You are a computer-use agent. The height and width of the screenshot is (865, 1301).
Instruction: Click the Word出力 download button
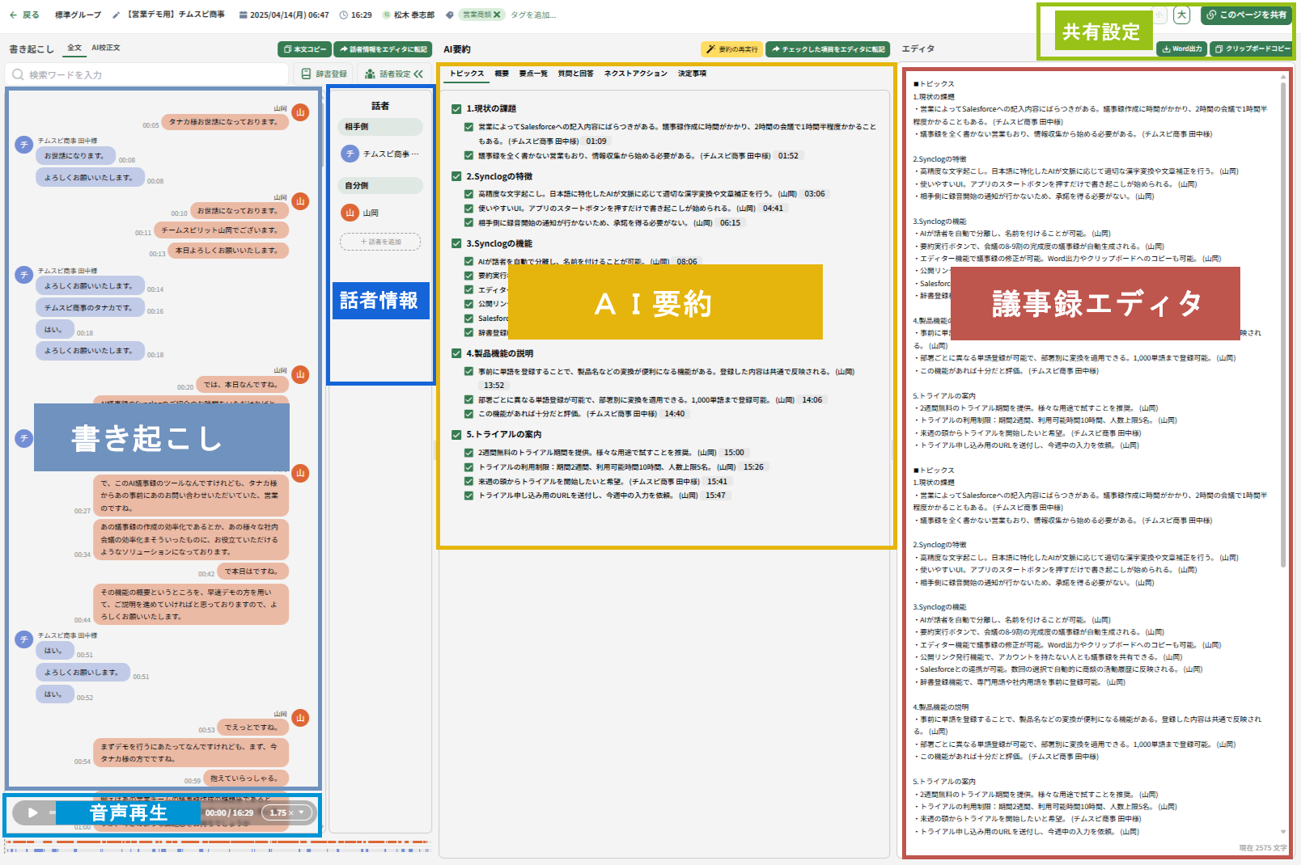click(x=1181, y=49)
